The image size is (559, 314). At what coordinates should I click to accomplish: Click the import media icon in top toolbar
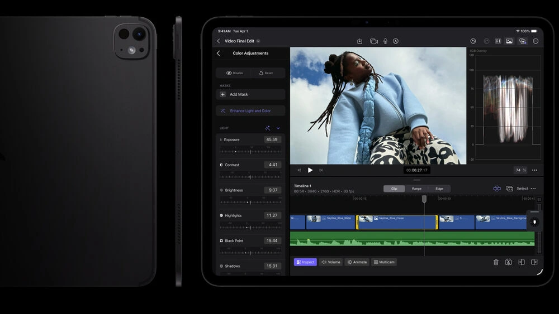[x=359, y=41]
